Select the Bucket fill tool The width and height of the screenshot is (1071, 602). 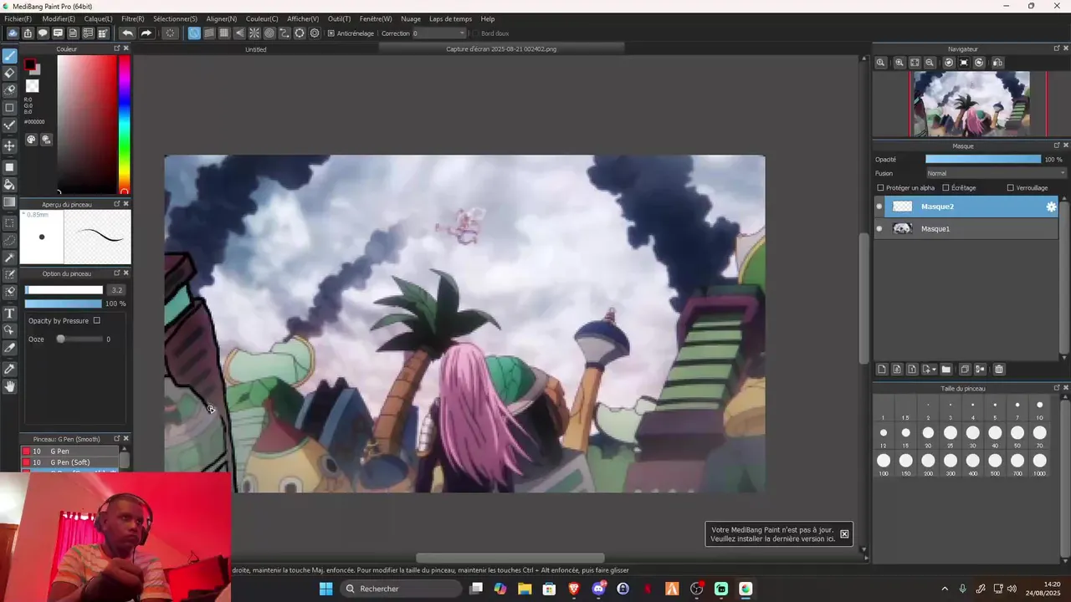tap(10, 184)
